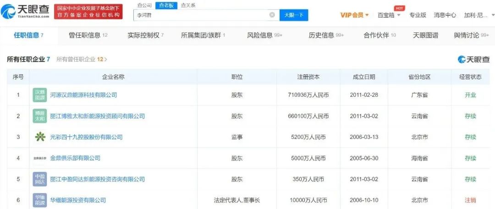
Task: Open the 实际控制权 tab
Action: tap(146, 35)
